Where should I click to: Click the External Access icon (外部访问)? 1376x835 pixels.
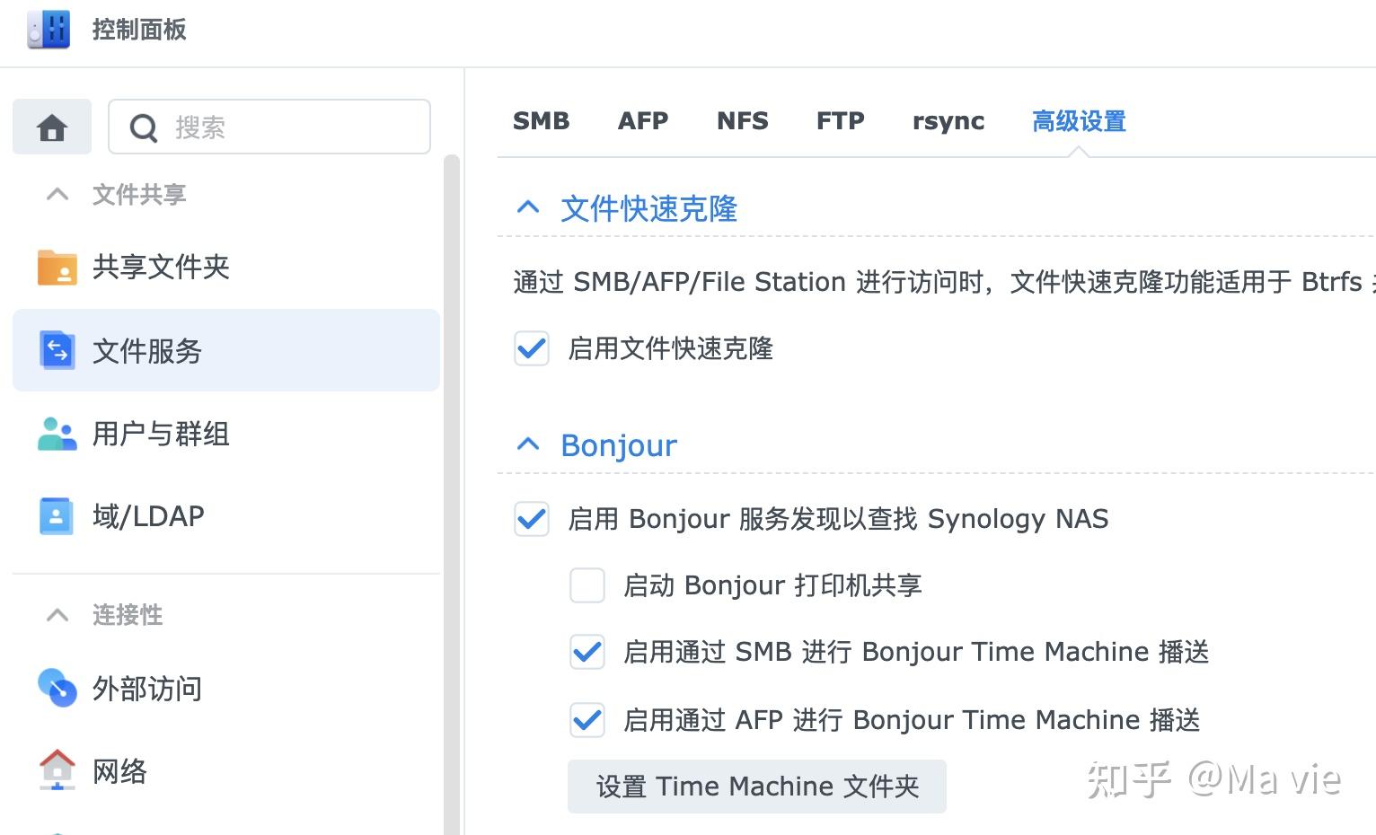click(57, 689)
